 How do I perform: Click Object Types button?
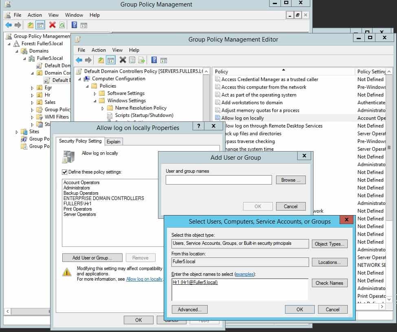pos(329,244)
